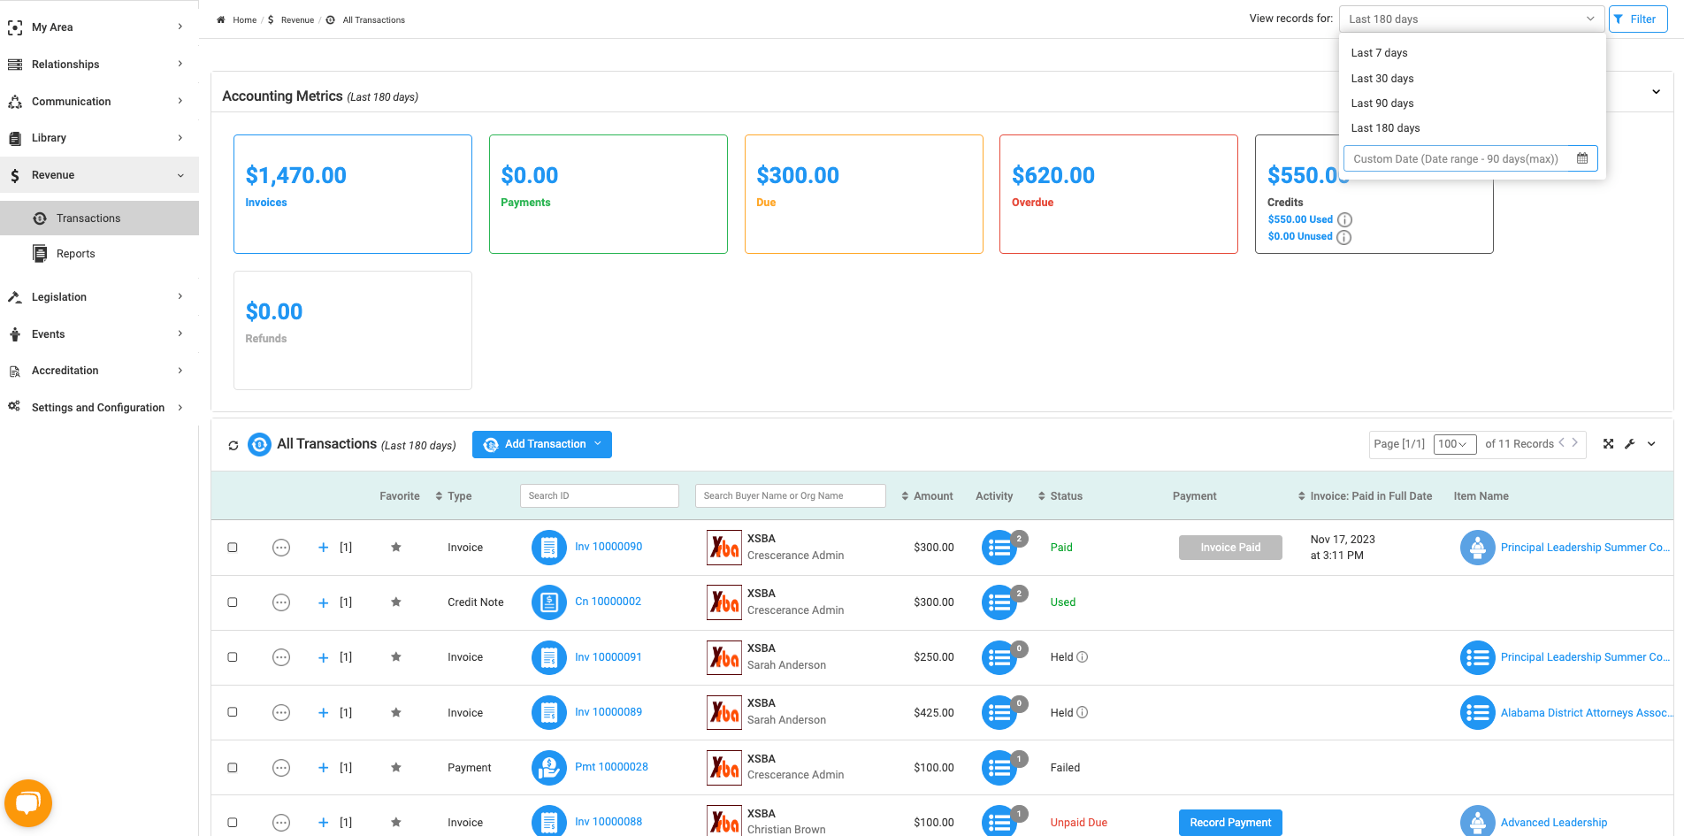Click the plus icon on Inv 10000091 row
The image size is (1684, 836).
(x=323, y=657)
